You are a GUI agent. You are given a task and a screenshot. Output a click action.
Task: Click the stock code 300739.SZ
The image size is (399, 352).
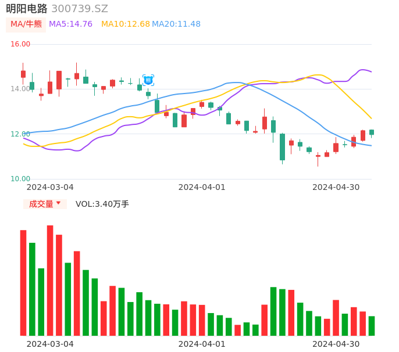pos(80,9)
